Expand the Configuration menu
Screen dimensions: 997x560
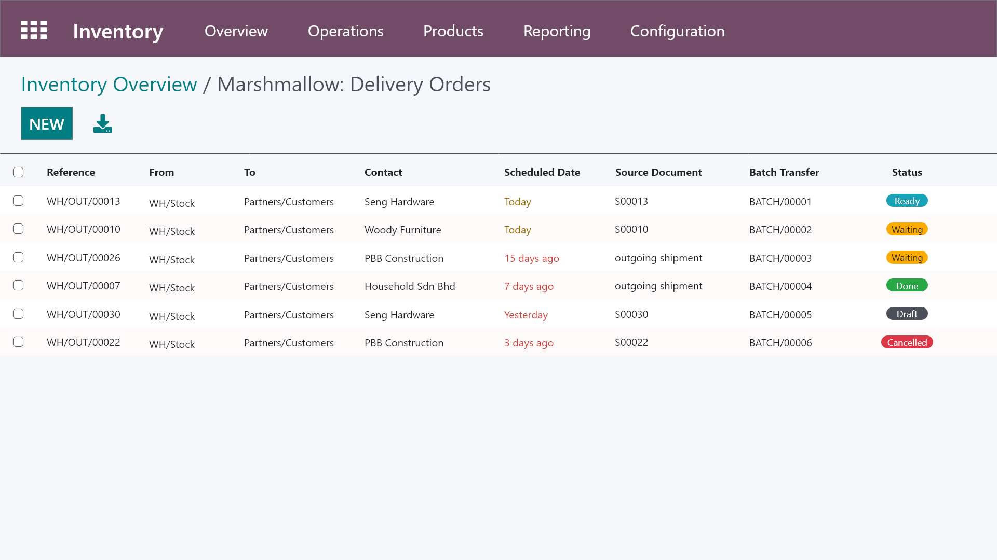click(677, 31)
